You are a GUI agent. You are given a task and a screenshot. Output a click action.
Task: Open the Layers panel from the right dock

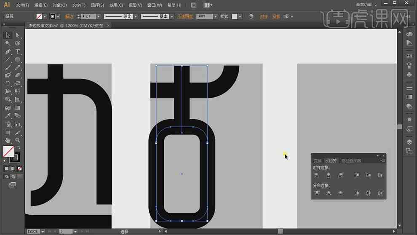tap(409, 142)
